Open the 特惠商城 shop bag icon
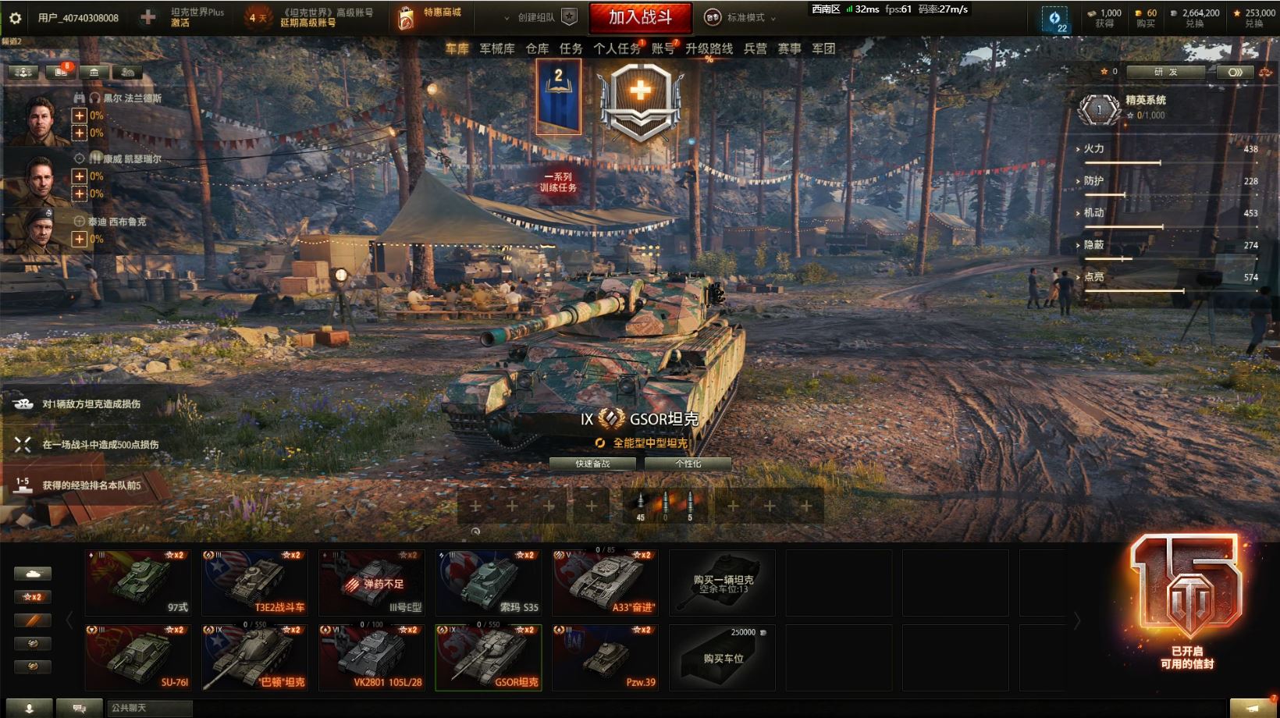 pyautogui.click(x=406, y=18)
